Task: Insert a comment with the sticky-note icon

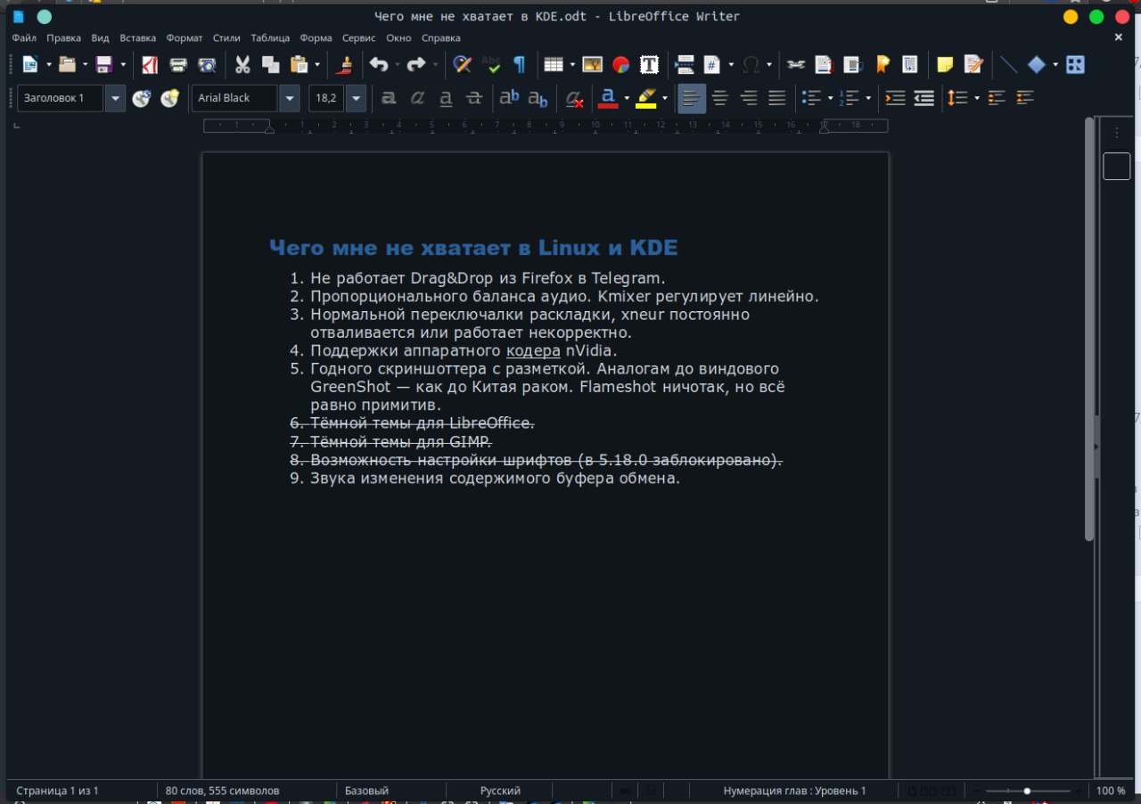Action: pos(945,64)
